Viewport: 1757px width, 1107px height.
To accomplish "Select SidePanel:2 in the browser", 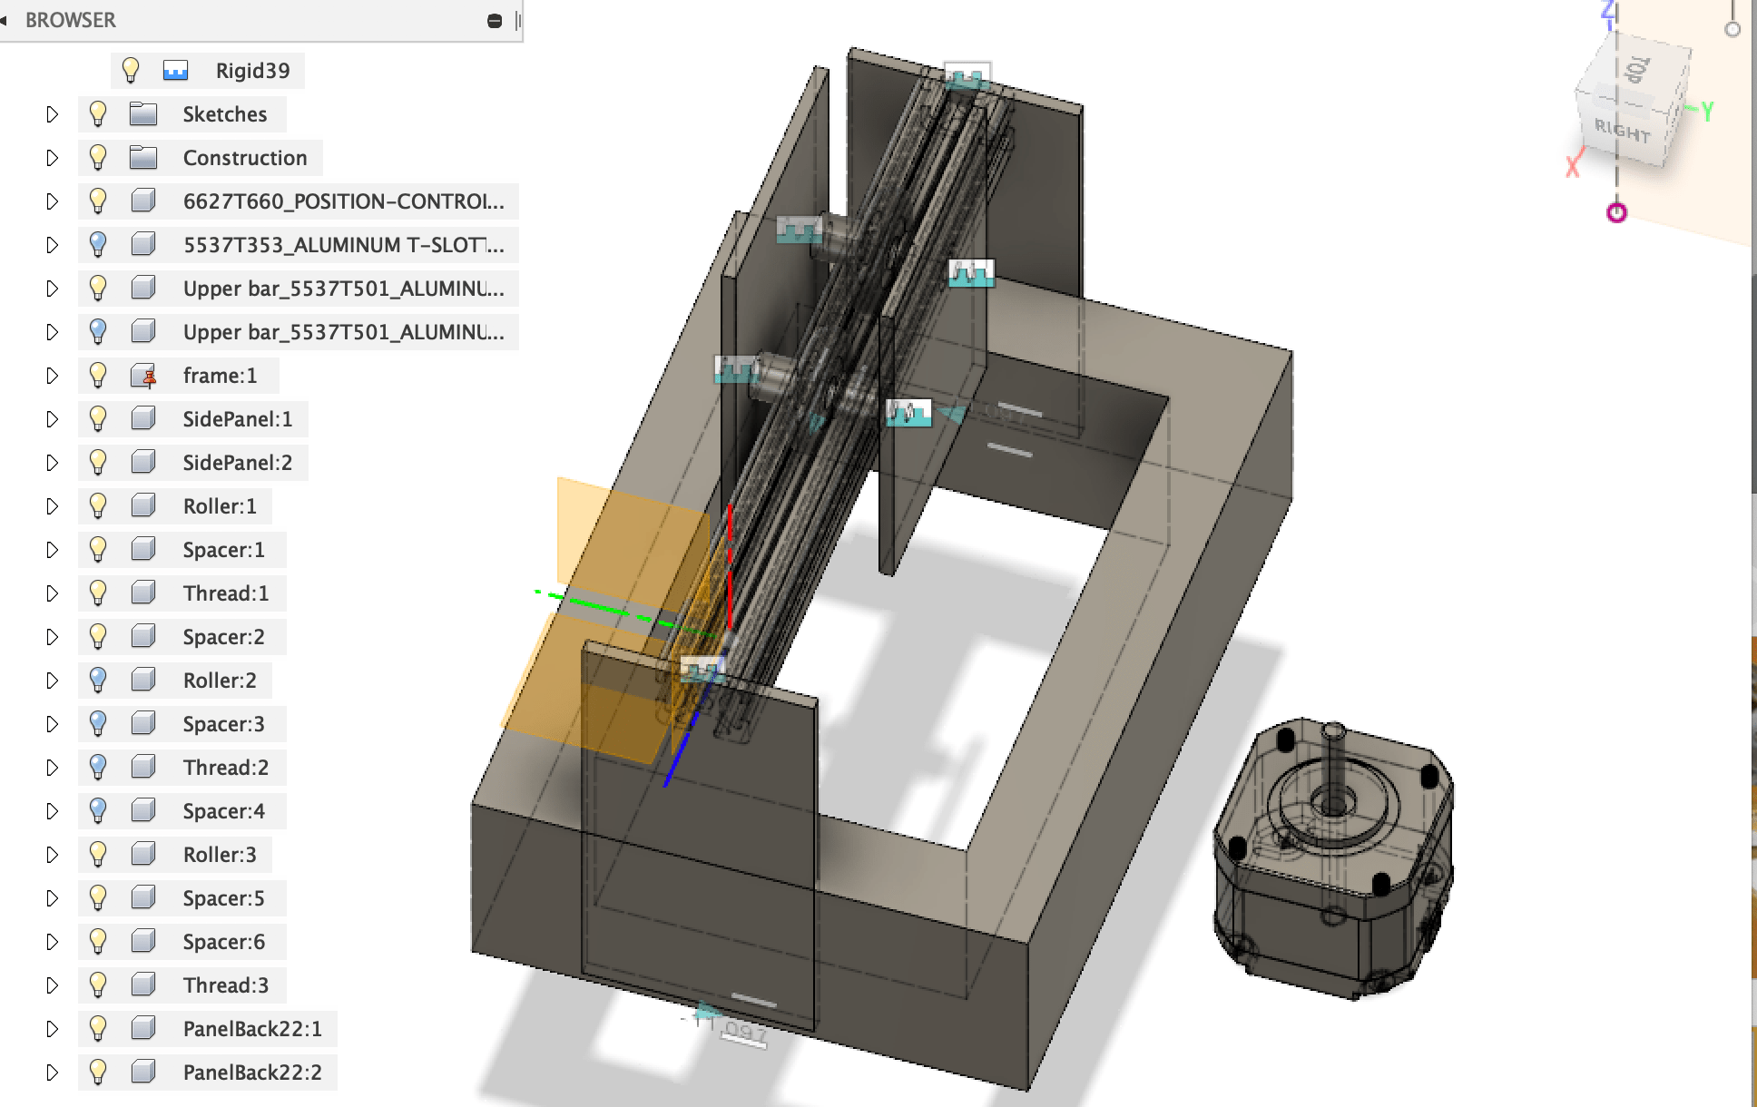I will pos(237,463).
